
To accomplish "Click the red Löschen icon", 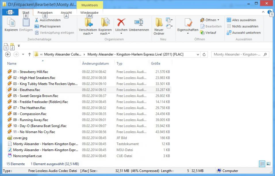I will pos(121,23).
